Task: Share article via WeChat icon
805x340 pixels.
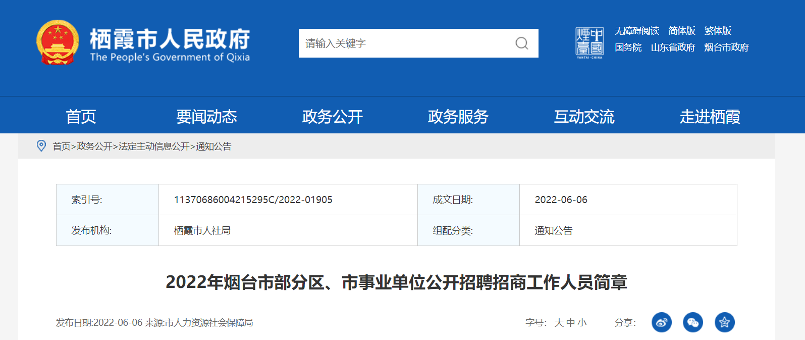Action: 692,322
